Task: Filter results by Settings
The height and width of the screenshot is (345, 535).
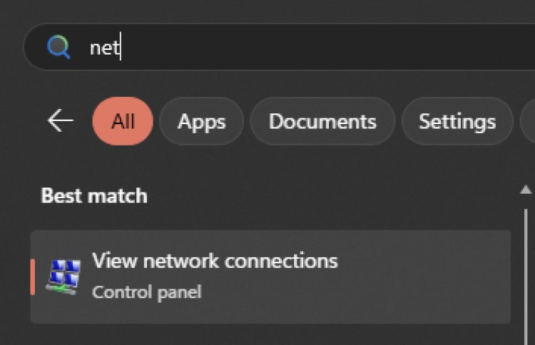Action: pos(457,121)
